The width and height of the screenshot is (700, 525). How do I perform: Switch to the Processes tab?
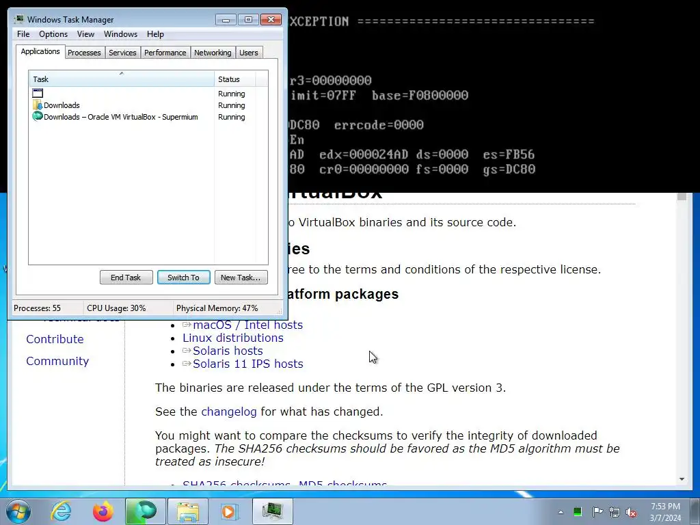pyautogui.click(x=84, y=53)
